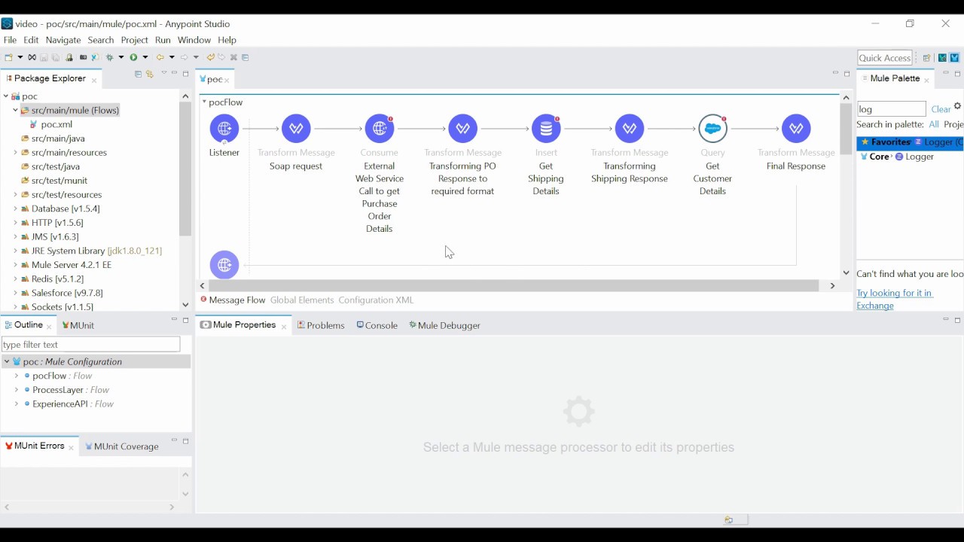964x542 pixels.
Task: Toggle Link with Editor in Package Explorer
Action: click(x=150, y=75)
